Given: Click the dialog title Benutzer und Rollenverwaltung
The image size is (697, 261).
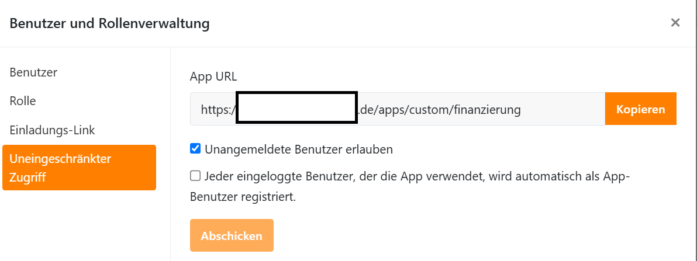Looking at the screenshot, I should pyautogui.click(x=109, y=23).
